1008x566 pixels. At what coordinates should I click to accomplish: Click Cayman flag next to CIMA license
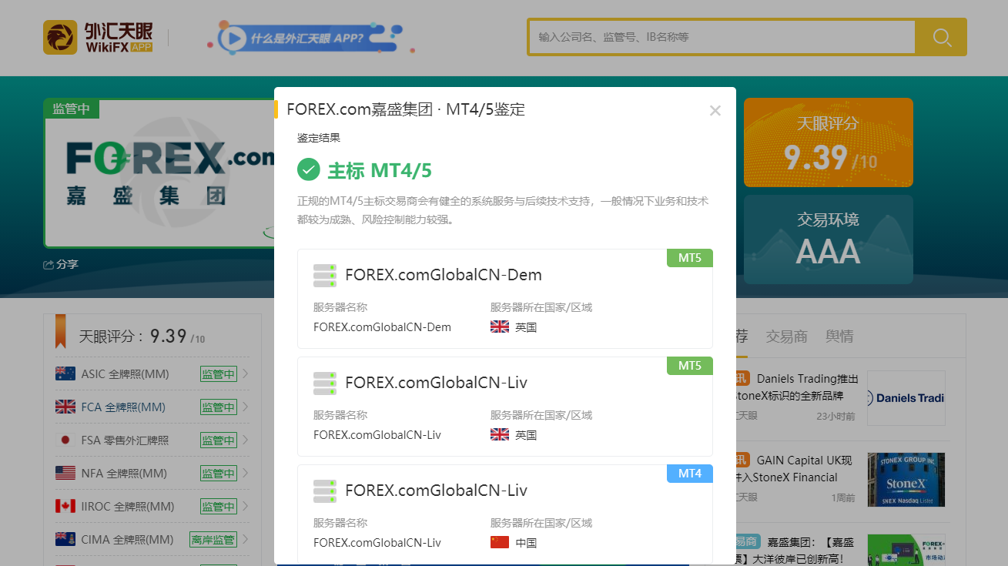[x=65, y=539]
